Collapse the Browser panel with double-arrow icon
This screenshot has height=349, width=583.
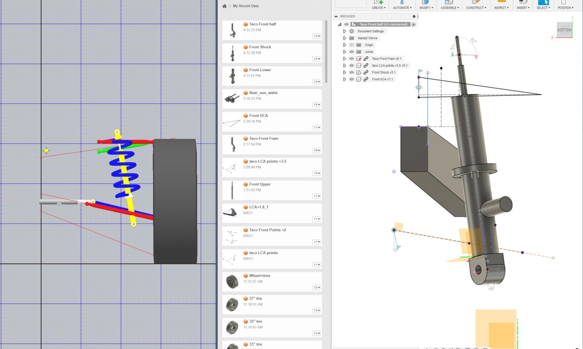(x=336, y=16)
